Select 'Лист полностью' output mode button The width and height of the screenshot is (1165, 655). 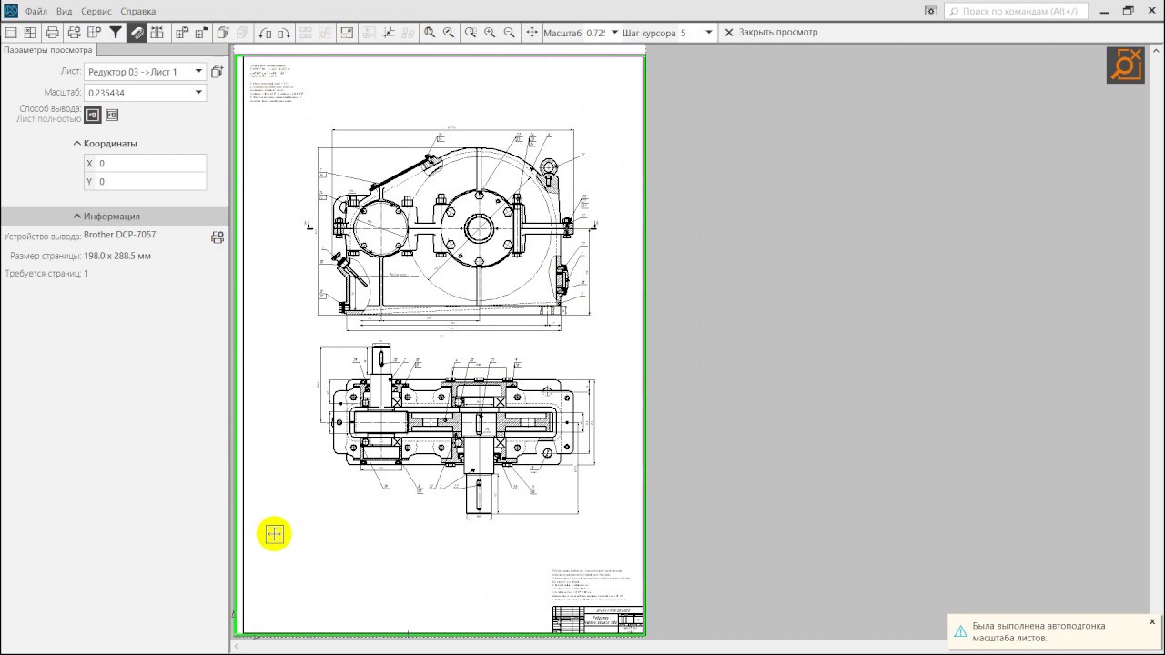92,115
